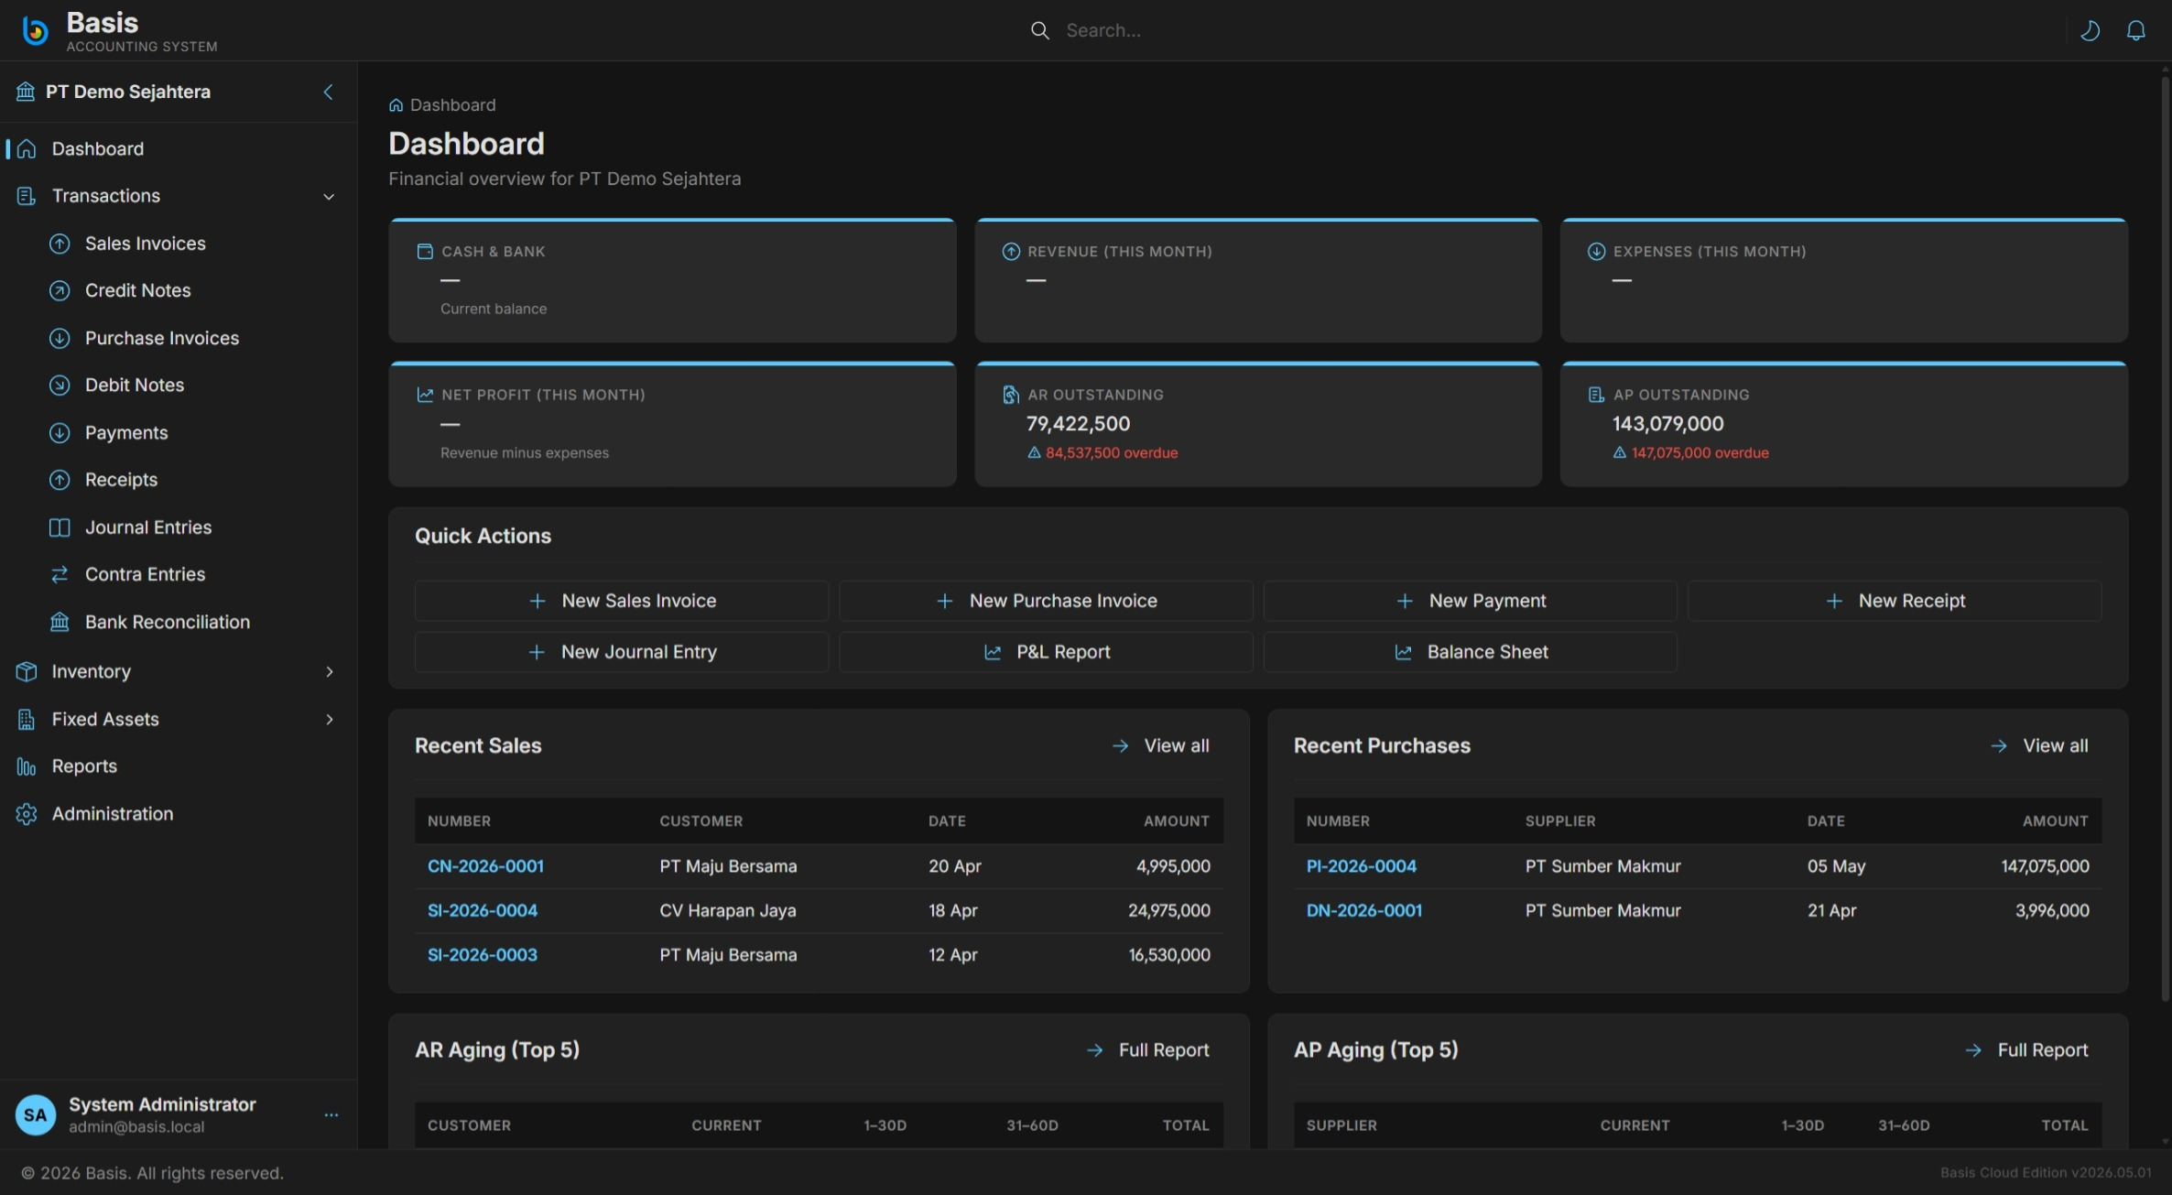Image resolution: width=2172 pixels, height=1195 pixels.
Task: Open Bank Reconciliation bank icon
Action: point(60,622)
